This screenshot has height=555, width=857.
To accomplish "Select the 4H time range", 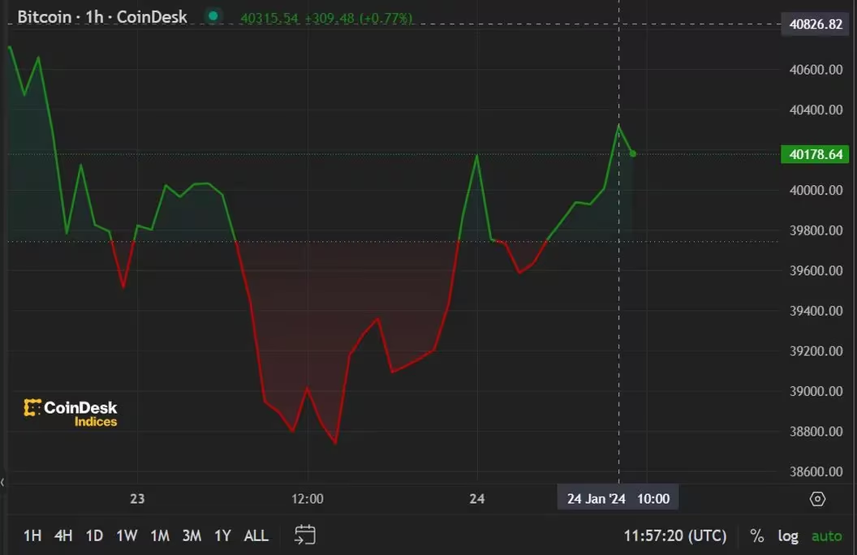I will [x=63, y=536].
